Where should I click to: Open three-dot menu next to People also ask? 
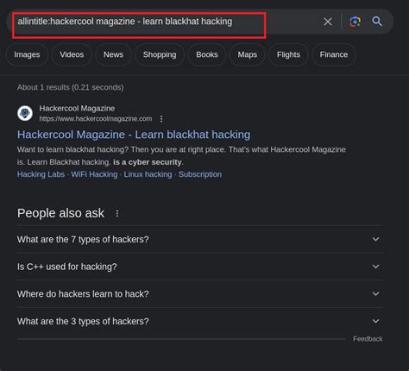[117, 213]
